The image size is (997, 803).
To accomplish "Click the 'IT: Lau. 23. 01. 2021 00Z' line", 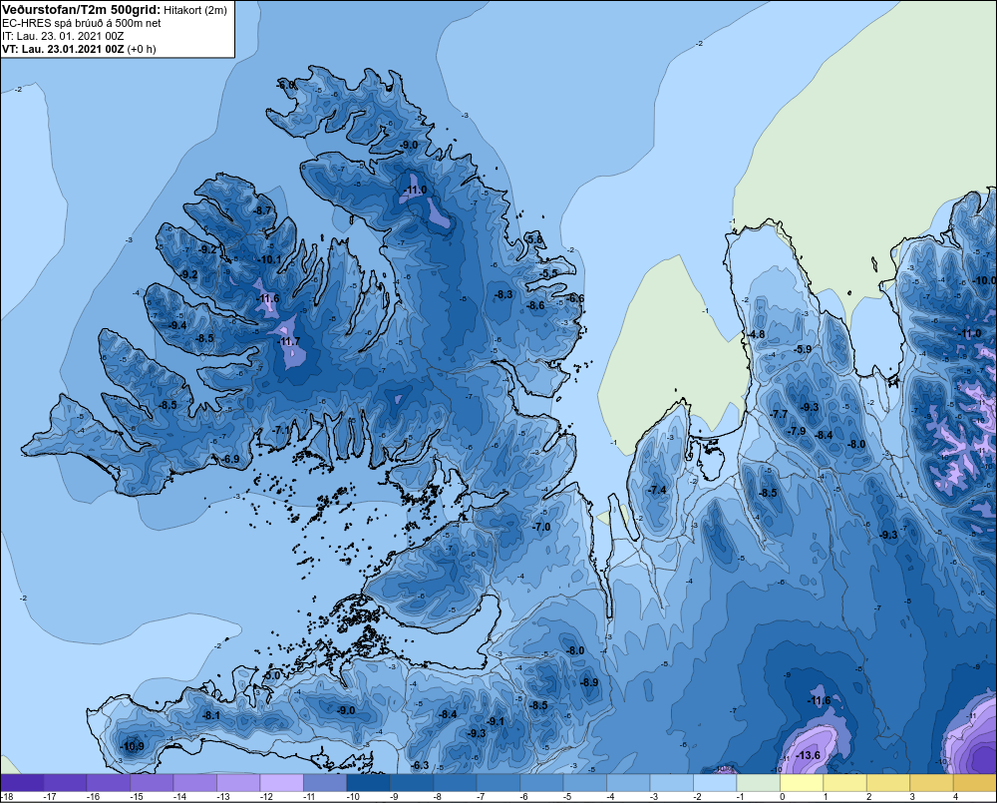I will tap(63, 36).
